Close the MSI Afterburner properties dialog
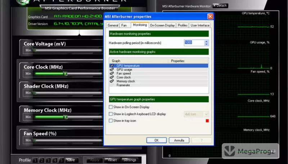 210,17
